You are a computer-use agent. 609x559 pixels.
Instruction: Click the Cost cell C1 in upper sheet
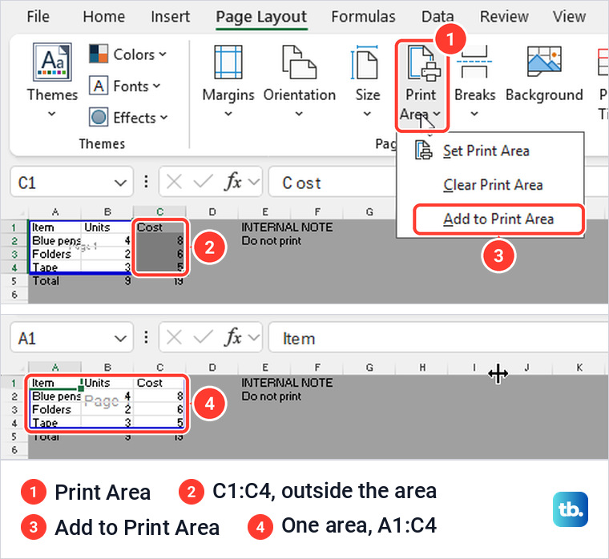159,227
